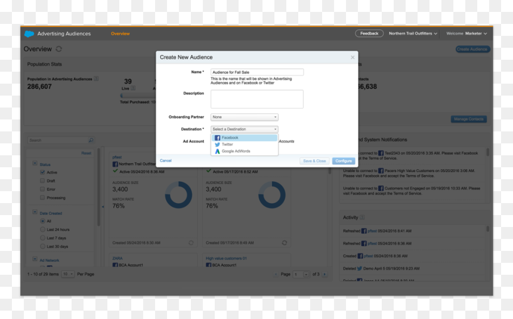Go to next page arrow

(x=325, y=274)
